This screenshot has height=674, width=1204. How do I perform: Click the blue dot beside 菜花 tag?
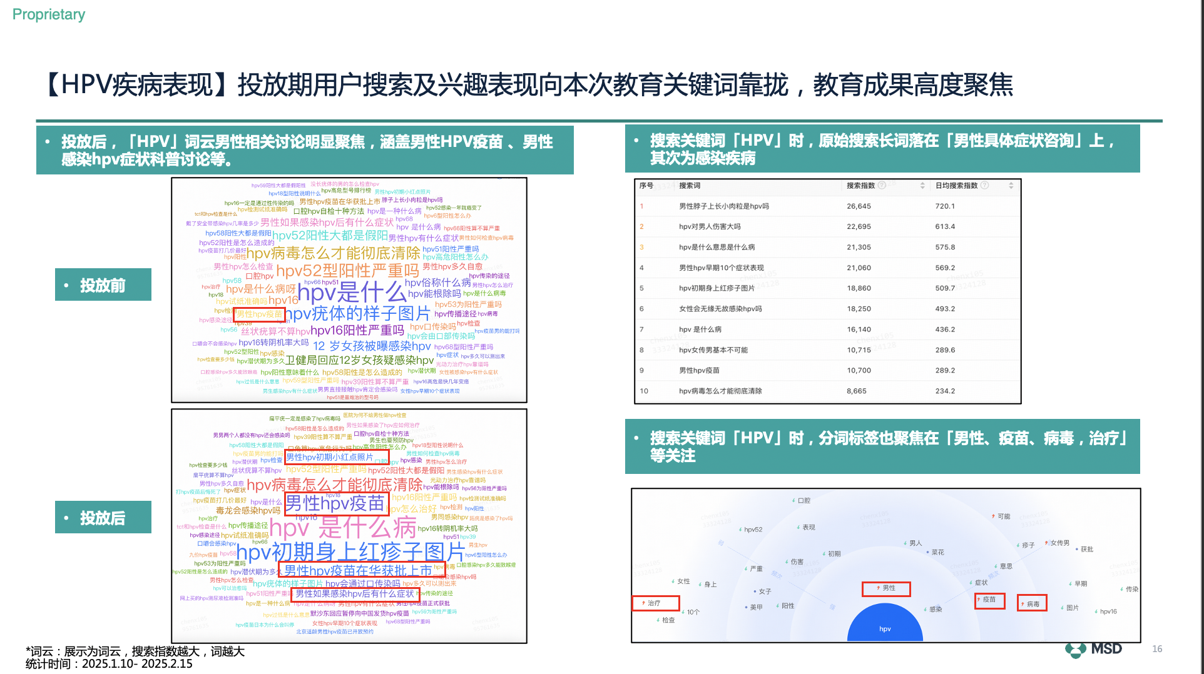[x=927, y=553]
